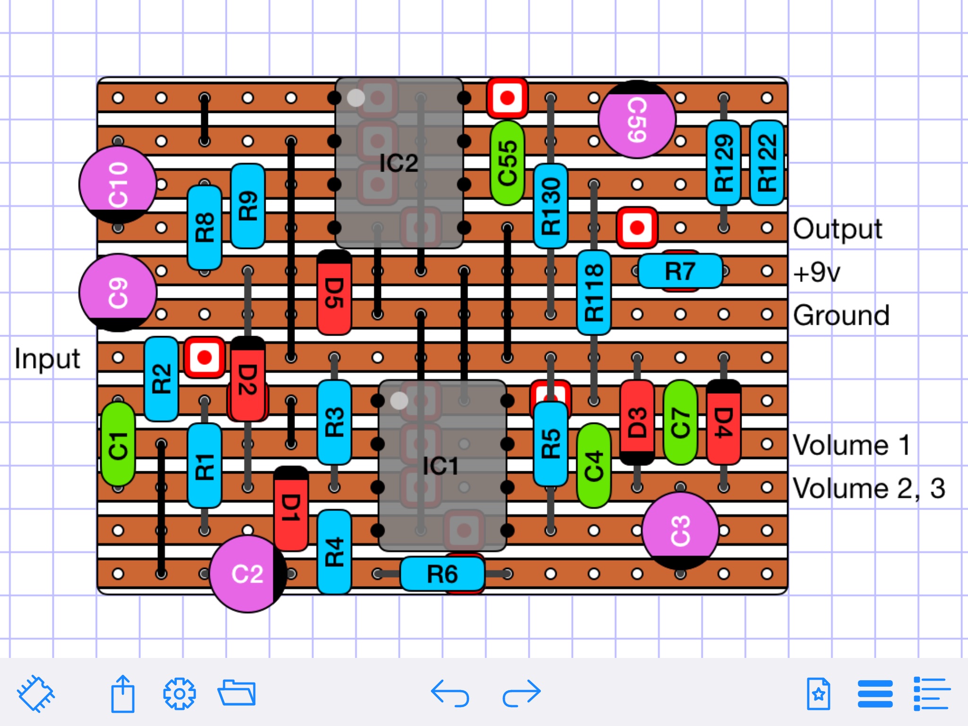968x726 pixels.
Task: Open the component chip icon in toolbar
Action: 36,693
